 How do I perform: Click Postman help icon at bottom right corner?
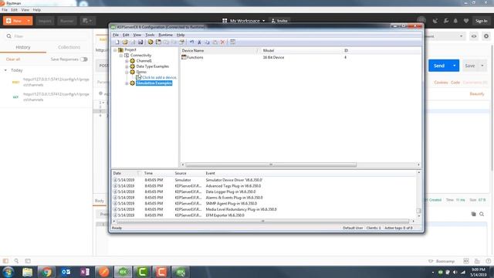[x=489, y=261]
